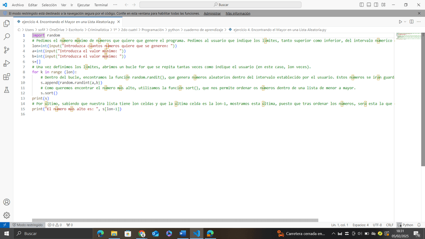
Task: Click the split editor icon
Action: 411,22
